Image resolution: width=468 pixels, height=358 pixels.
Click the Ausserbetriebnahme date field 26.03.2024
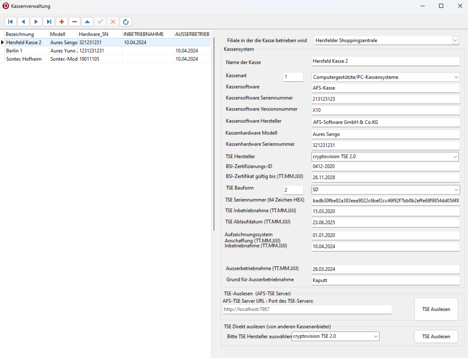pos(385,269)
